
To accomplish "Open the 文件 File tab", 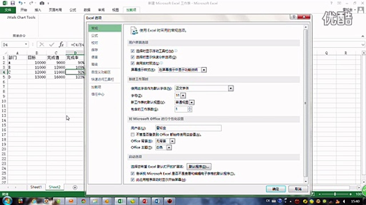I will click(8, 10).
